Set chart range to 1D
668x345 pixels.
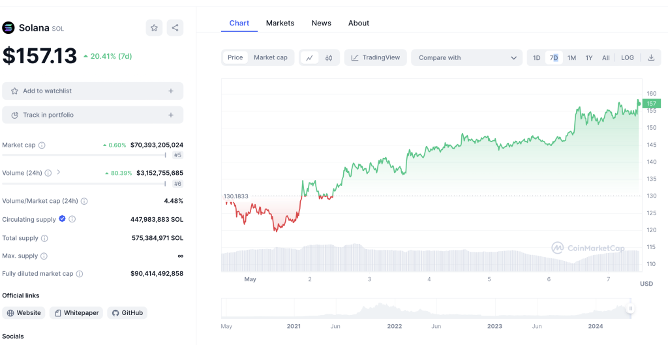tap(537, 58)
